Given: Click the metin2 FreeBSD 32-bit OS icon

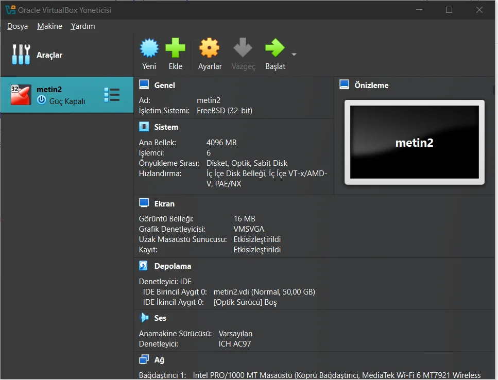Looking at the screenshot, I should click(21, 95).
